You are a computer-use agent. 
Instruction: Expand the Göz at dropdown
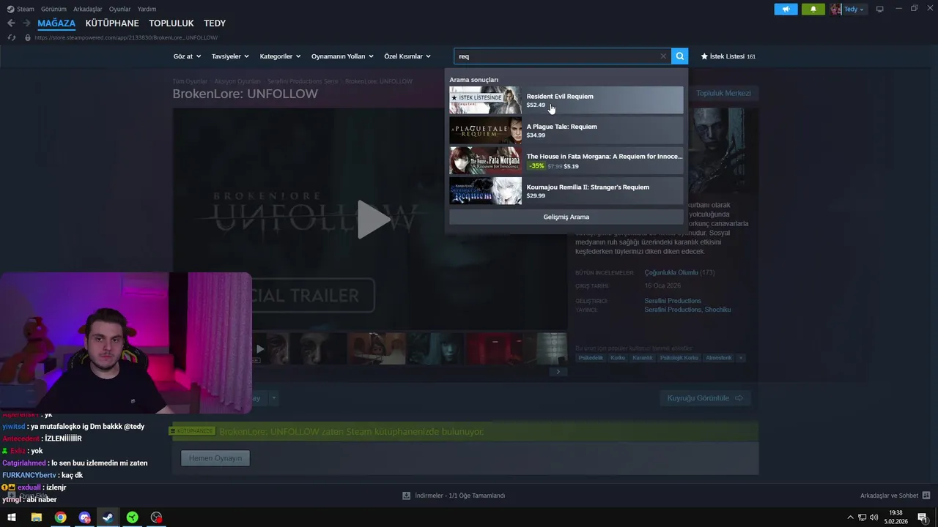[187, 56]
